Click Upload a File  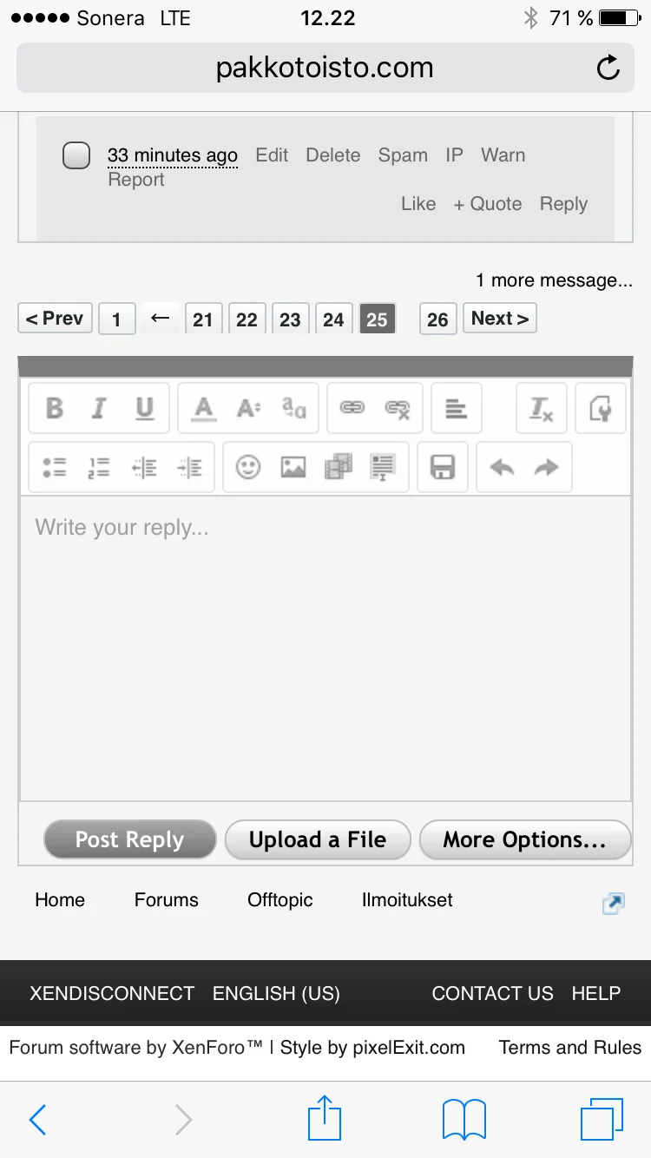tap(318, 840)
